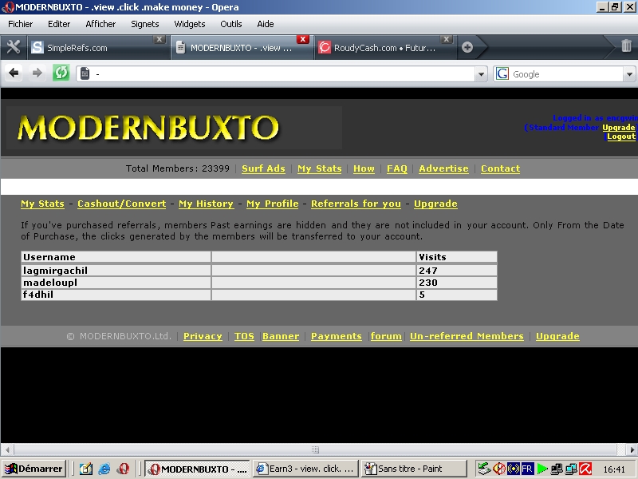Open the Fichier menu

21,24
